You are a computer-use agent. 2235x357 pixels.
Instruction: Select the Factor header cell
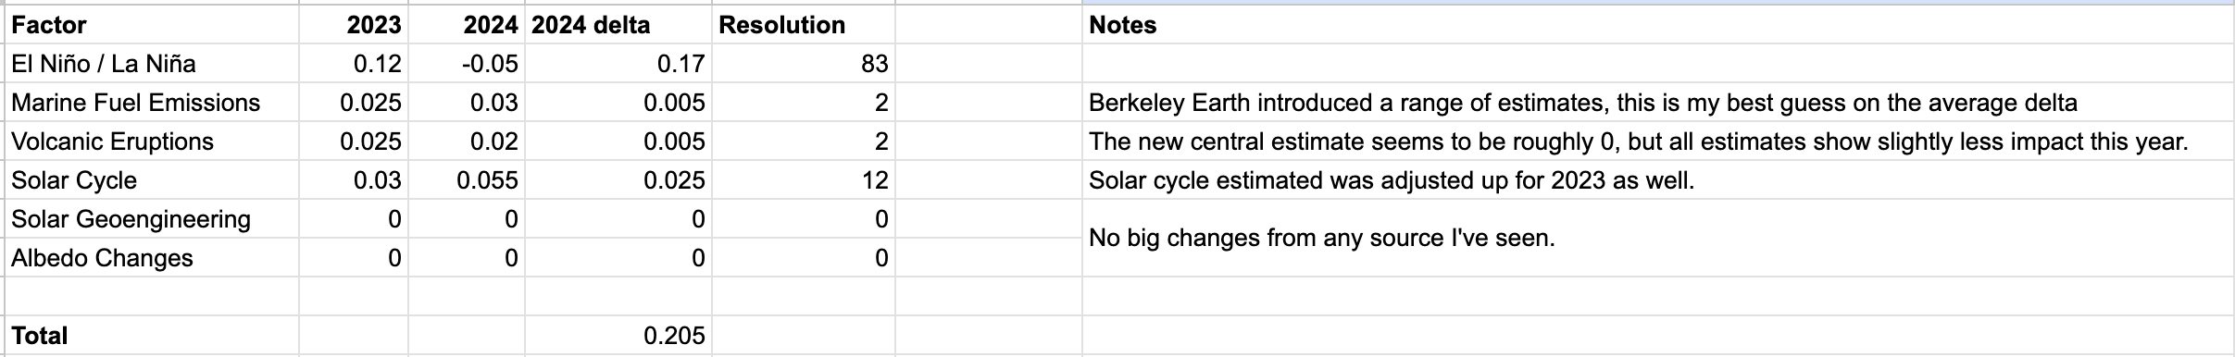[x=153, y=25]
